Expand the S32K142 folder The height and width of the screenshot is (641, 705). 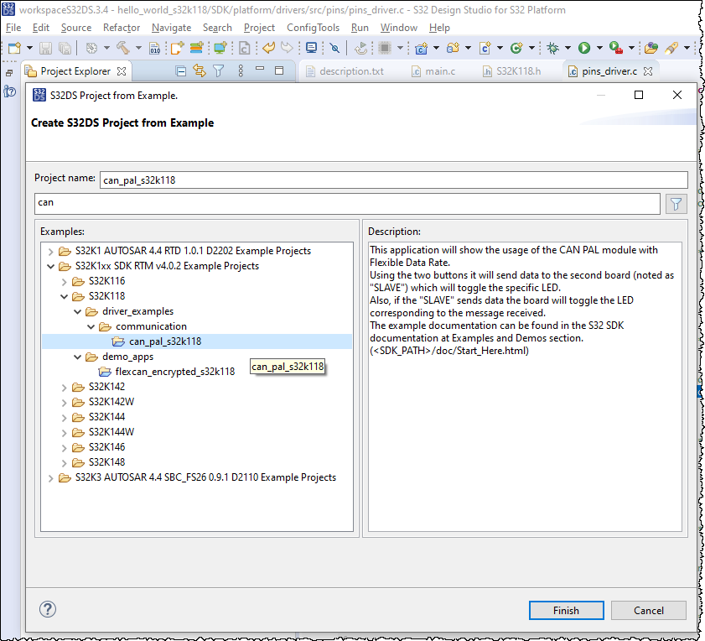pos(64,388)
